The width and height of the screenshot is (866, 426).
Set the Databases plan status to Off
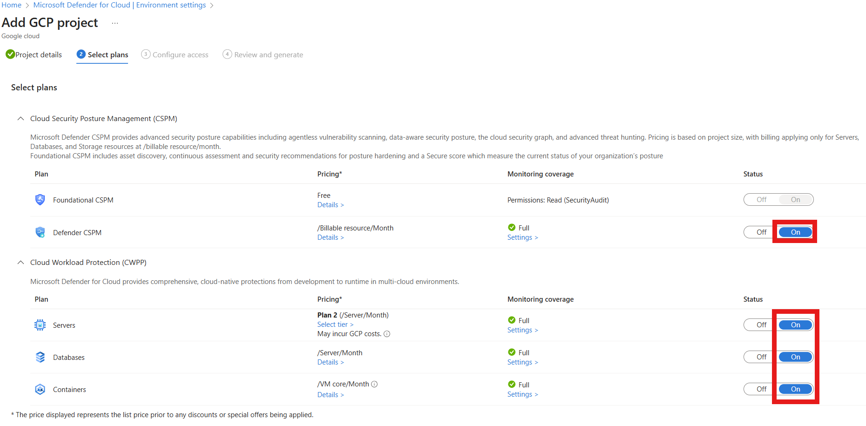pos(761,357)
